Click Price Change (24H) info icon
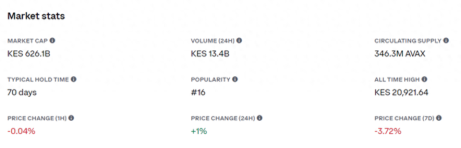The width and height of the screenshot is (461, 148). click(259, 118)
